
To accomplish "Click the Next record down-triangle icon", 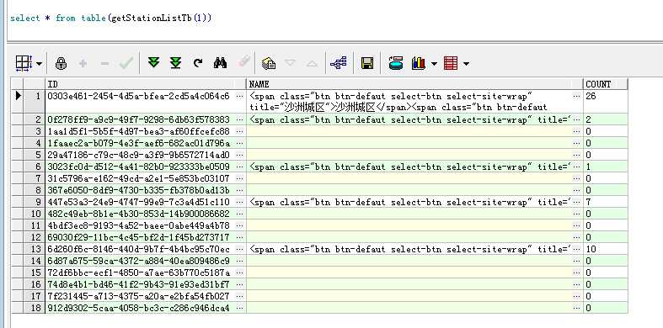I will pyautogui.click(x=290, y=63).
